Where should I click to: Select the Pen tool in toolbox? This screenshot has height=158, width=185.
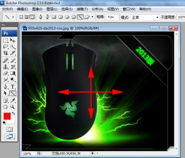[x=5, y=87]
